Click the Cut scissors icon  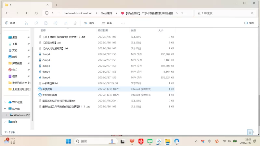click(x=27, y=23)
